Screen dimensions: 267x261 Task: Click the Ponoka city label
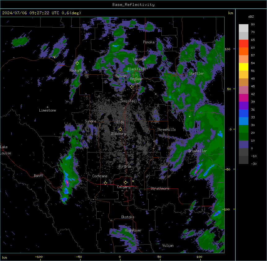click(x=149, y=42)
